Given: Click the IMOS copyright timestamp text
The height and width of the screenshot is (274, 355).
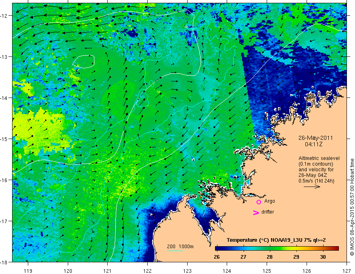Looking at the screenshot, I should click(352, 207).
